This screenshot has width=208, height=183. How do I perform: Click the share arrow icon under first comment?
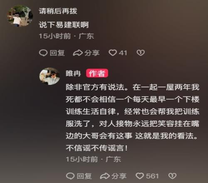78,53
